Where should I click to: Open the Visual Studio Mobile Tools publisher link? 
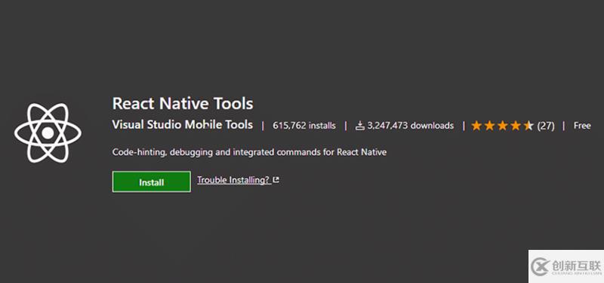pos(183,125)
